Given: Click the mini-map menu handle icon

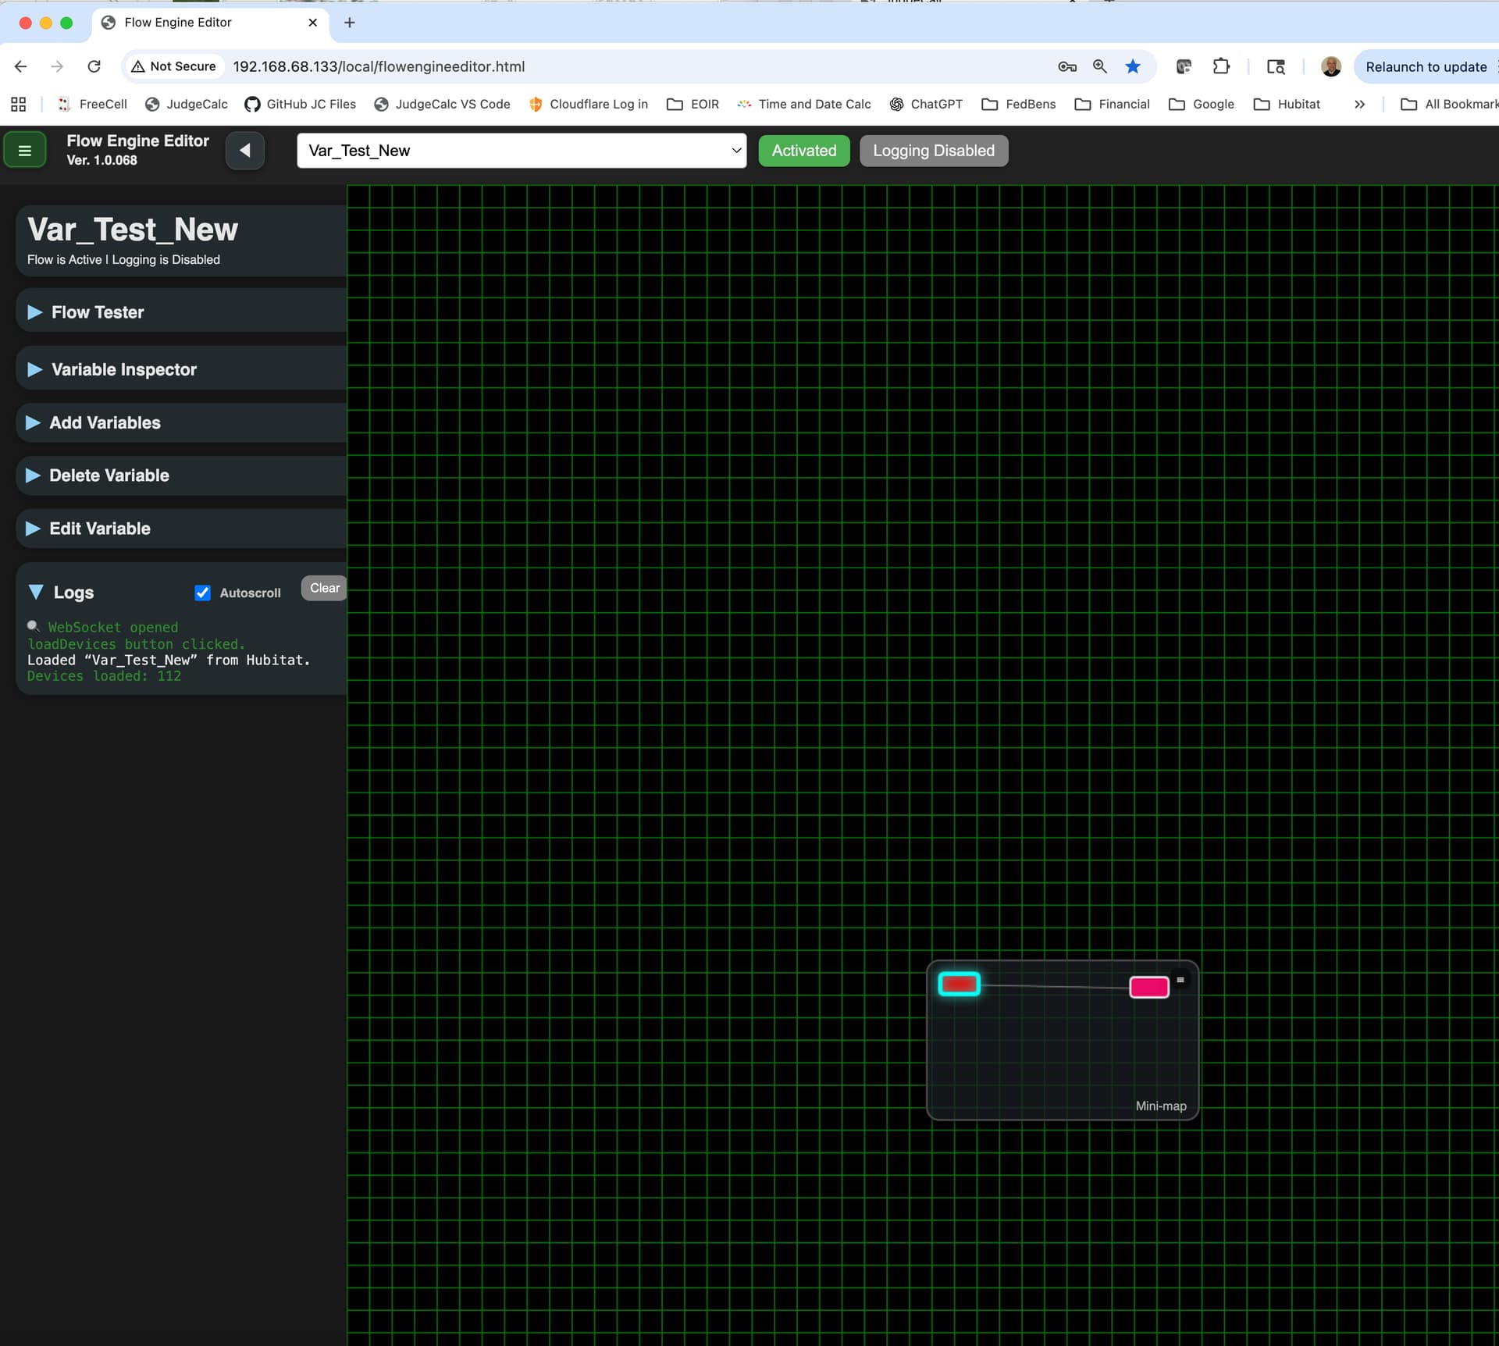Looking at the screenshot, I should coord(1180,980).
